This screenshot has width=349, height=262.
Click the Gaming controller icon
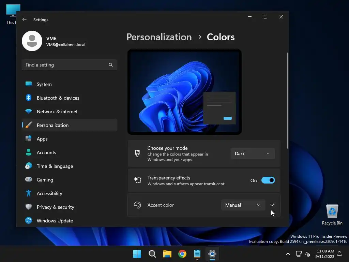tap(29, 179)
